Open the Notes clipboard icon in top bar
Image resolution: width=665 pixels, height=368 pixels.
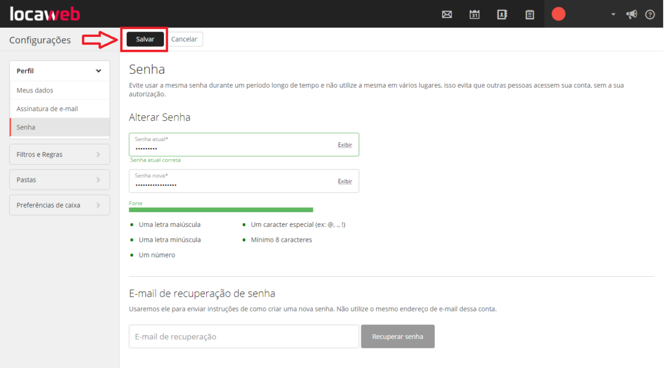(530, 14)
